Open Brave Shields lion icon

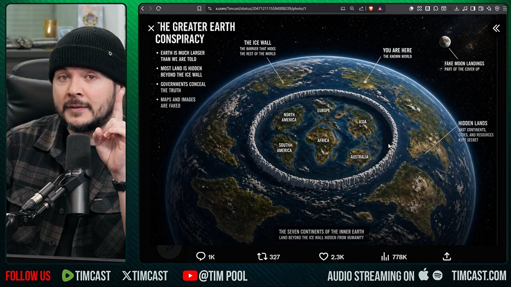coord(370,8)
